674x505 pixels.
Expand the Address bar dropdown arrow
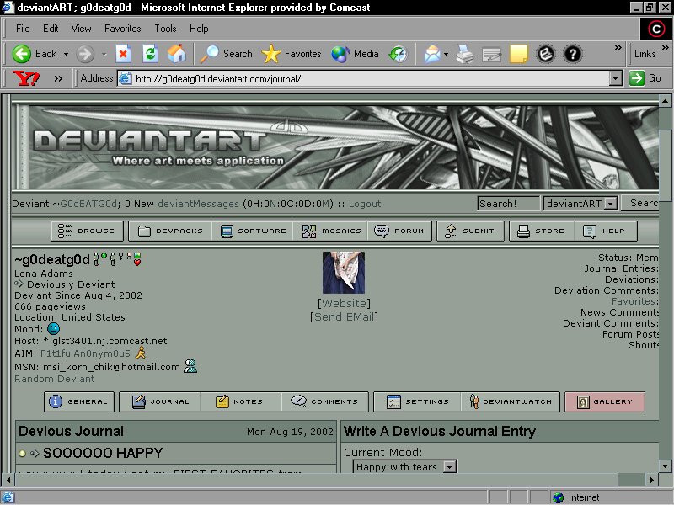click(616, 78)
